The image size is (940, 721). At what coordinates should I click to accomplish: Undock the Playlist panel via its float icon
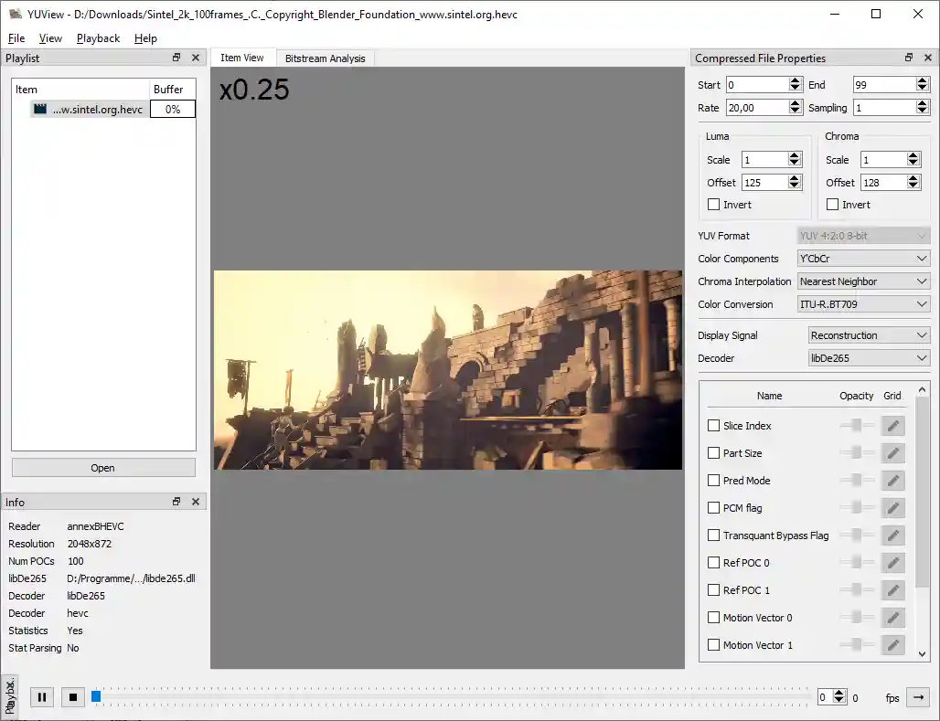176,58
